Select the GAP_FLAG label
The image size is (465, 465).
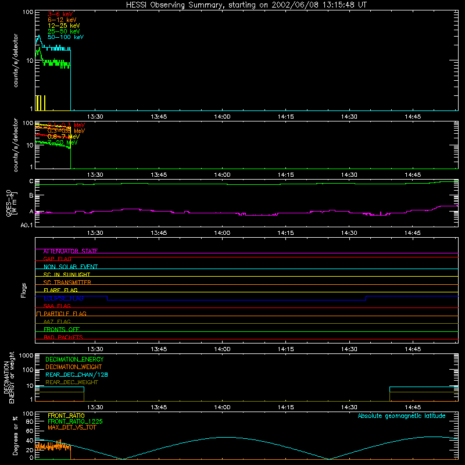(57, 259)
